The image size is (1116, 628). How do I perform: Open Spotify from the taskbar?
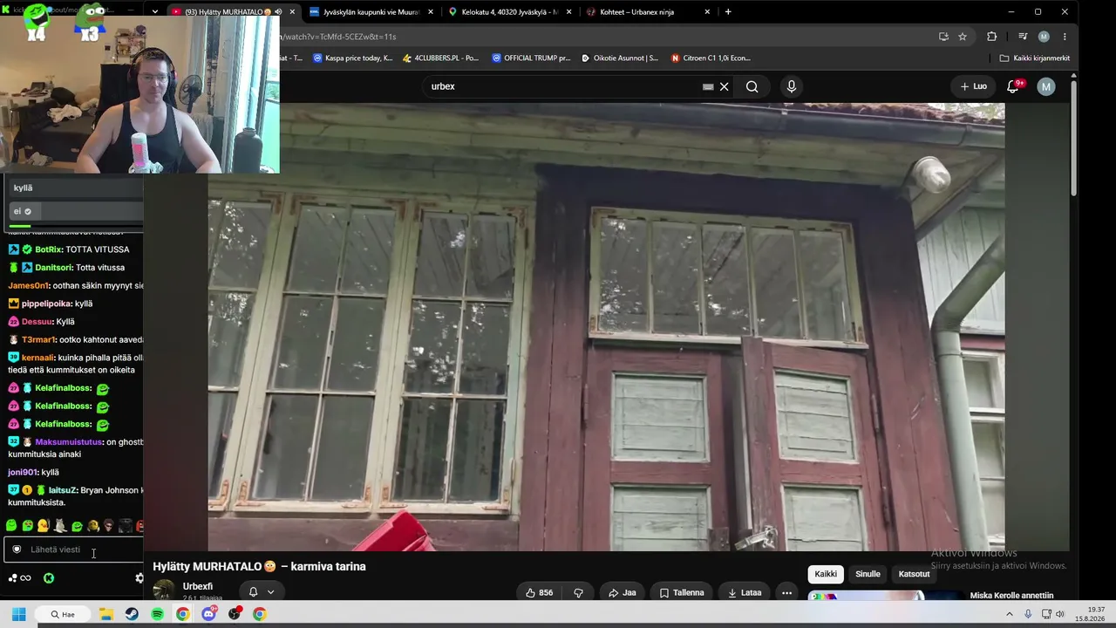pos(157,614)
